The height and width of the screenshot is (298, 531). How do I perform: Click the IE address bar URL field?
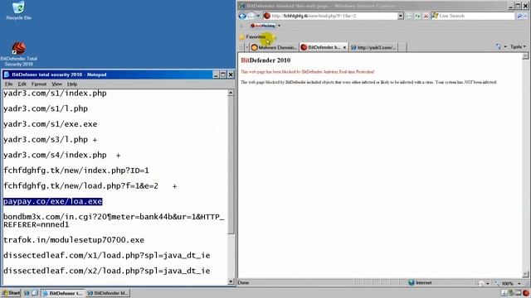(334, 16)
